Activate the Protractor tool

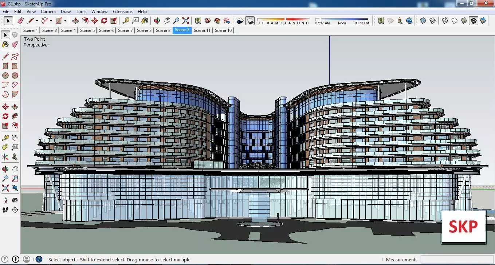click(5, 147)
